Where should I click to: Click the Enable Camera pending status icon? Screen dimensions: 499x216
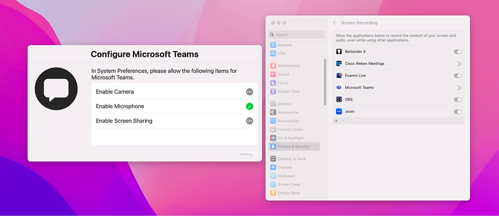tap(249, 92)
